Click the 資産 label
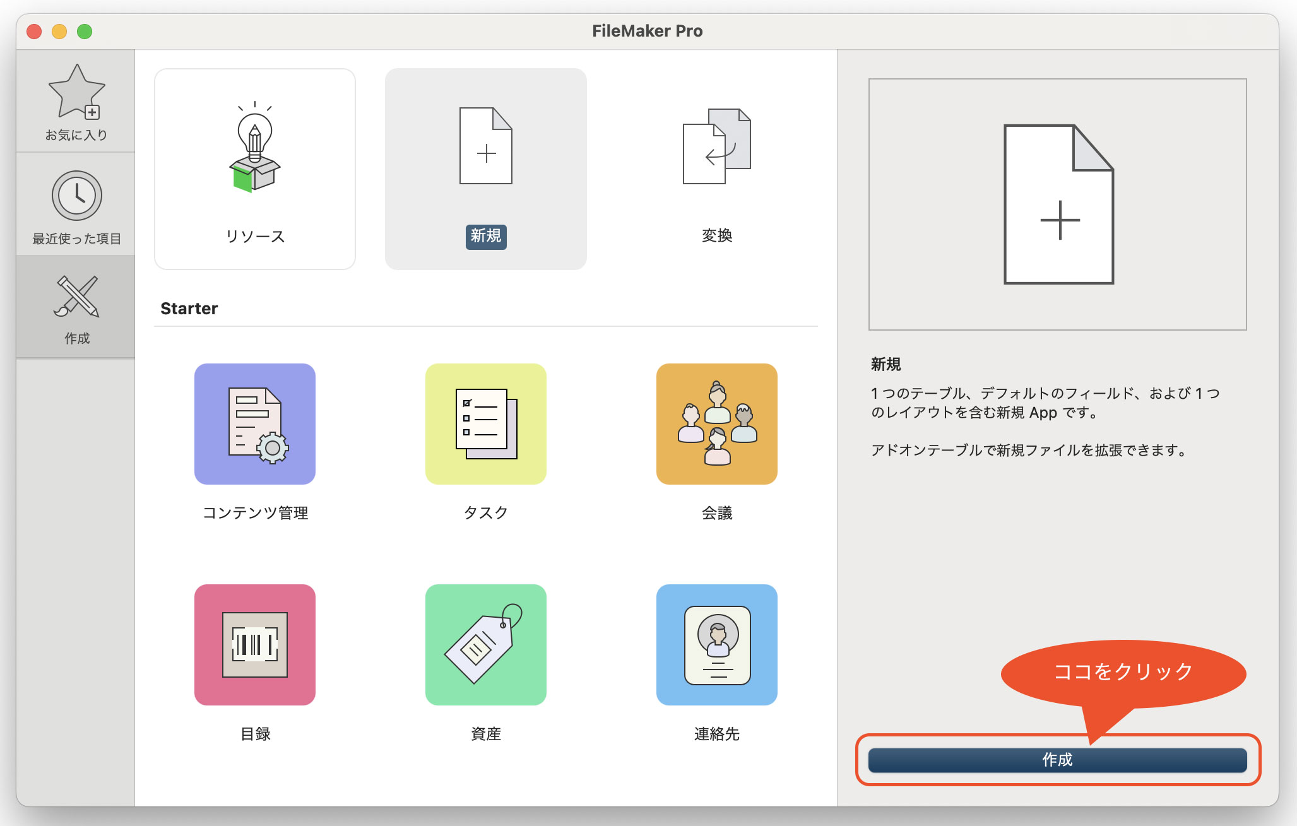This screenshot has width=1297, height=826. tap(486, 734)
